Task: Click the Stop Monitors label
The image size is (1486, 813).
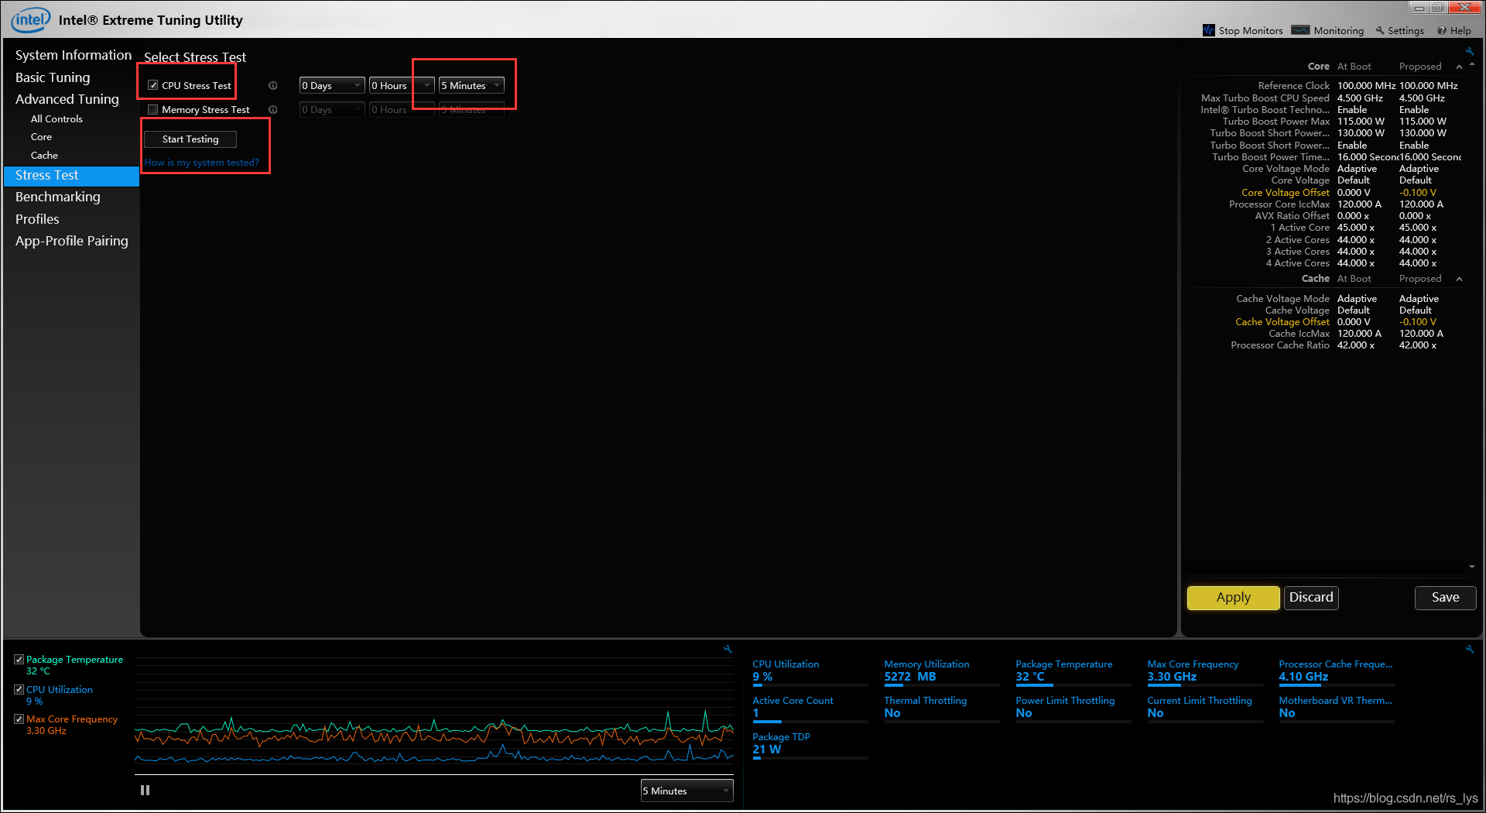Action: 1251,31
